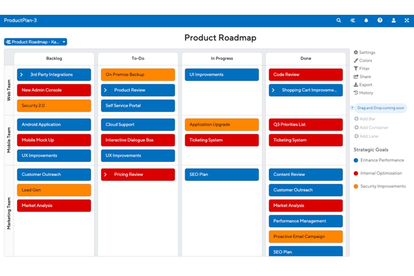Open the On Premise Backup card

[x=138, y=75]
